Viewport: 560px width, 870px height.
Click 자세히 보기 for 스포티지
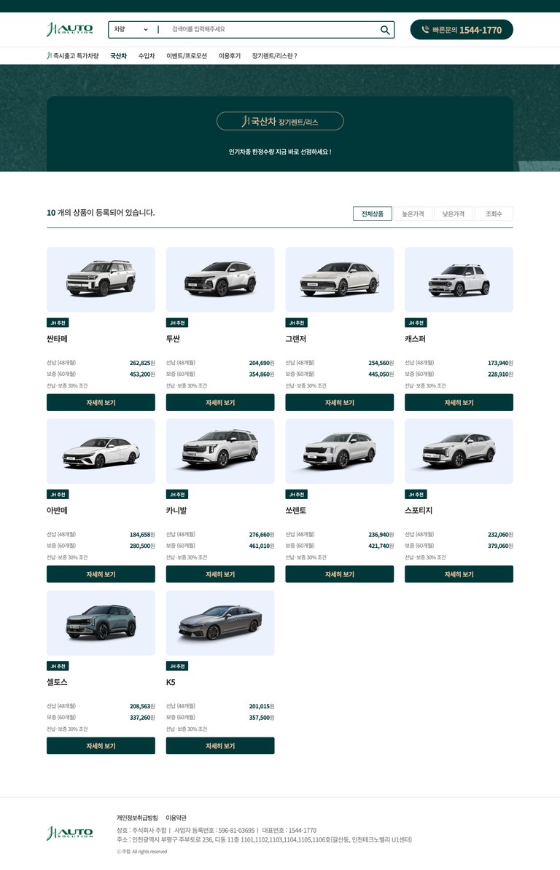[x=459, y=573]
